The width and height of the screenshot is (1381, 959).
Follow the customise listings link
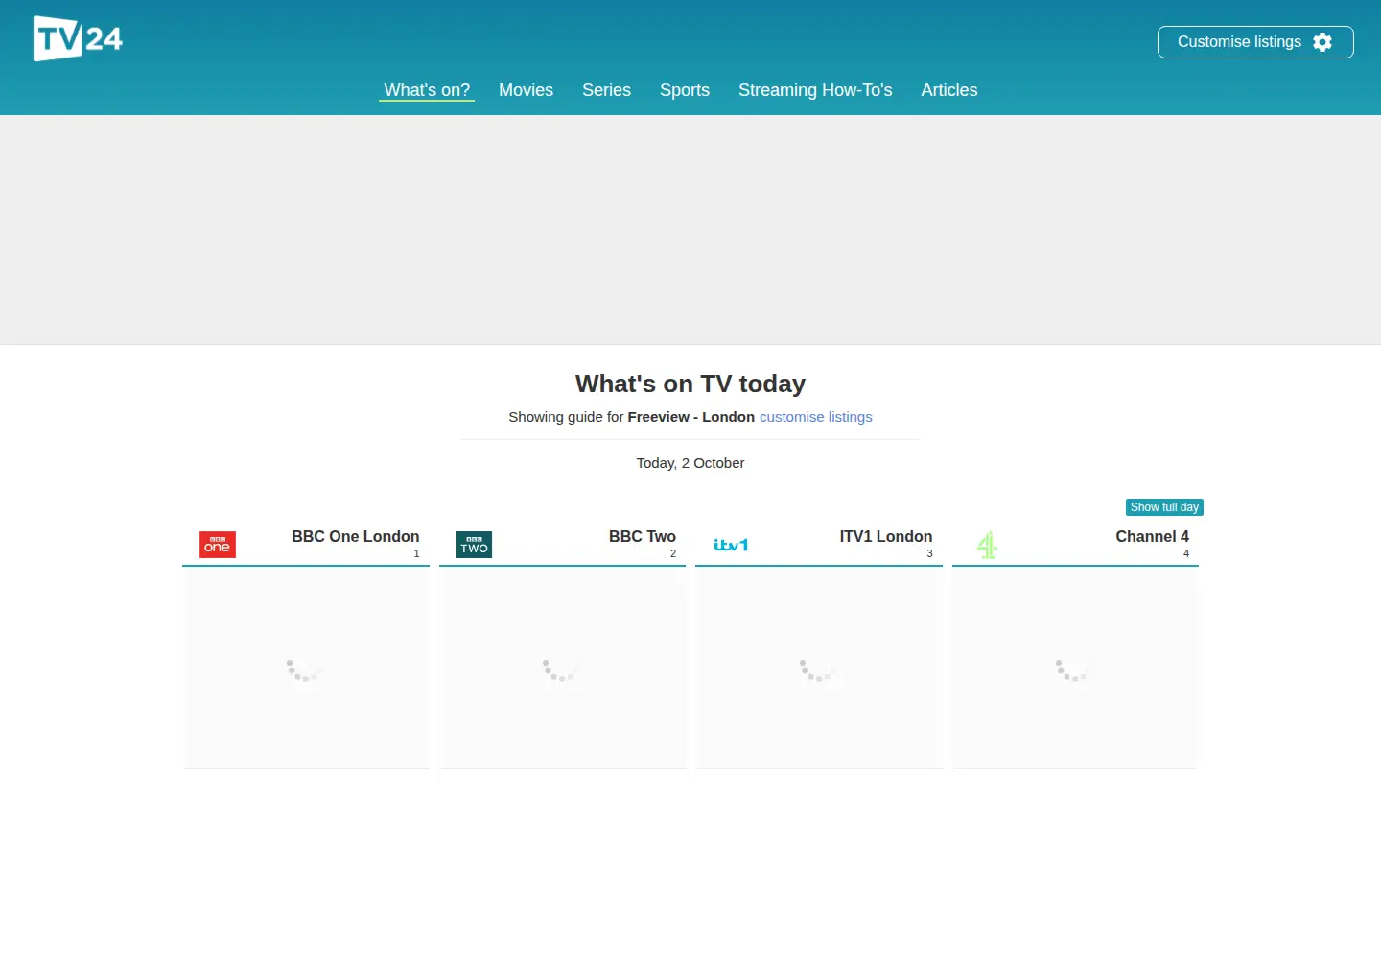pos(816,417)
